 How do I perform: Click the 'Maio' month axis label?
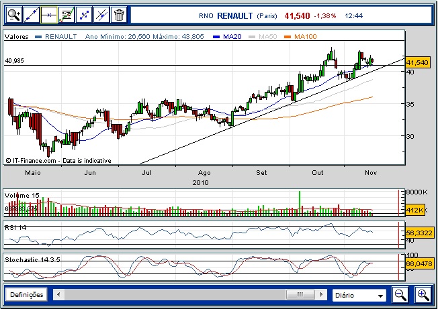(33, 173)
